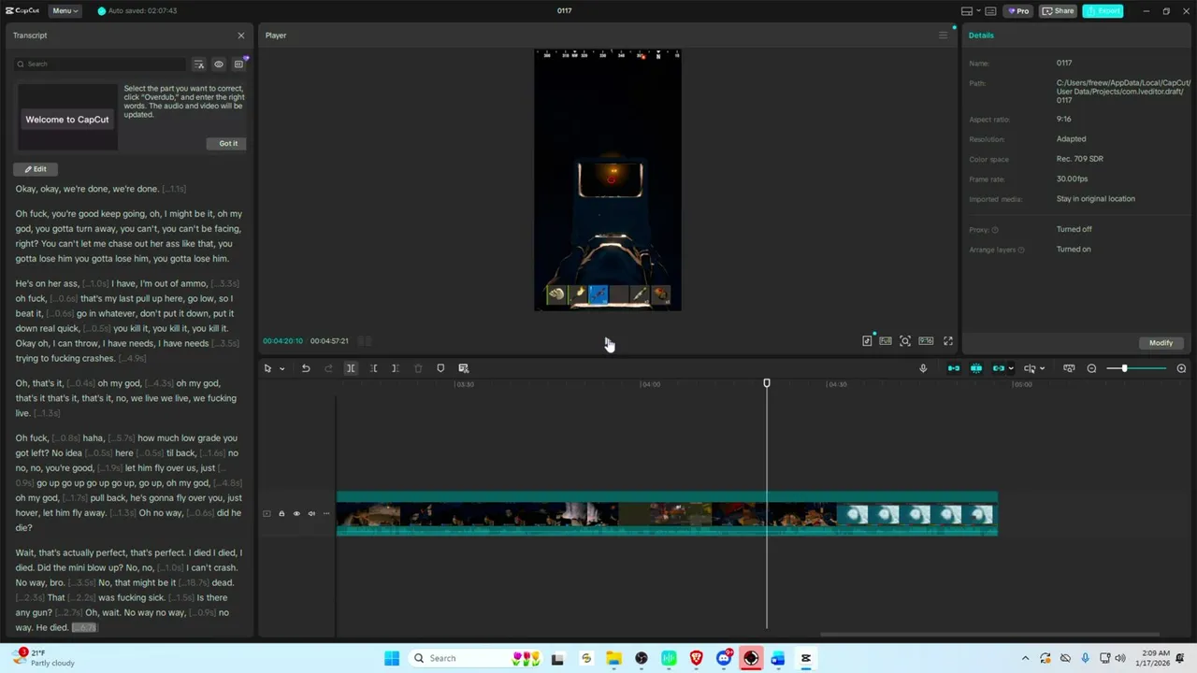The height and width of the screenshot is (673, 1197).
Task: Open Brave browser from the taskbar
Action: pos(696,658)
